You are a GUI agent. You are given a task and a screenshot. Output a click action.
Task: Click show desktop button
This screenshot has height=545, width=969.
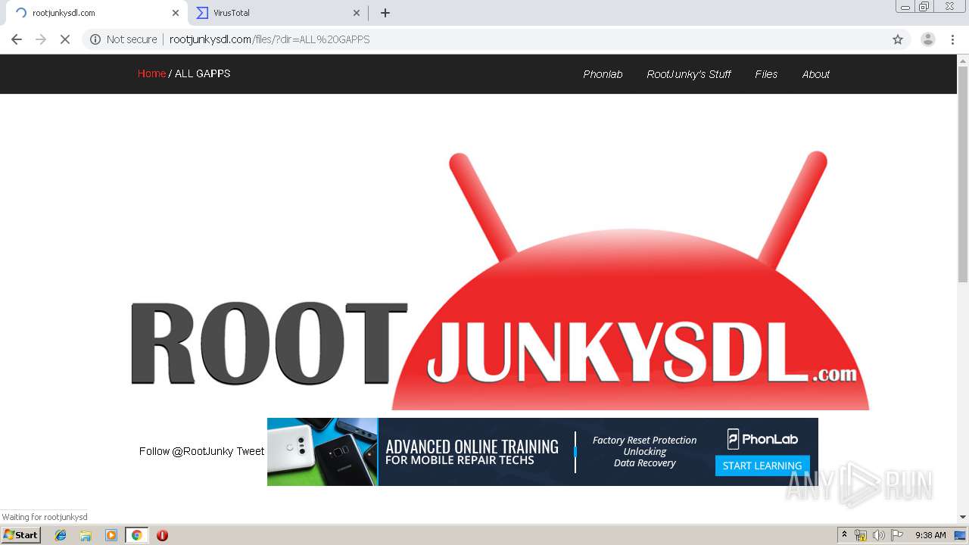coord(961,535)
